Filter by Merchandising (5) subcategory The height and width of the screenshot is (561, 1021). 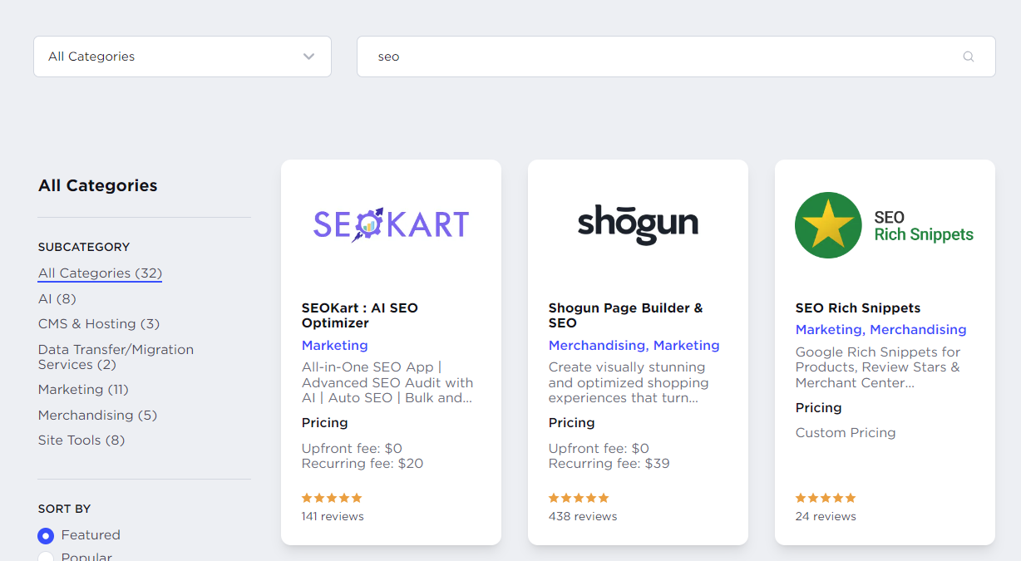(97, 415)
